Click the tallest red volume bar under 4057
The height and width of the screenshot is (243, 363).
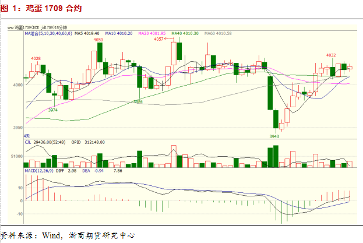[x=174, y=156]
